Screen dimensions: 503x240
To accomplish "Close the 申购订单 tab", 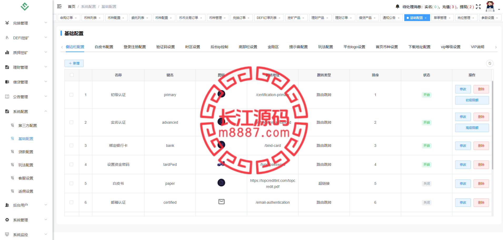I will pos(76,18).
